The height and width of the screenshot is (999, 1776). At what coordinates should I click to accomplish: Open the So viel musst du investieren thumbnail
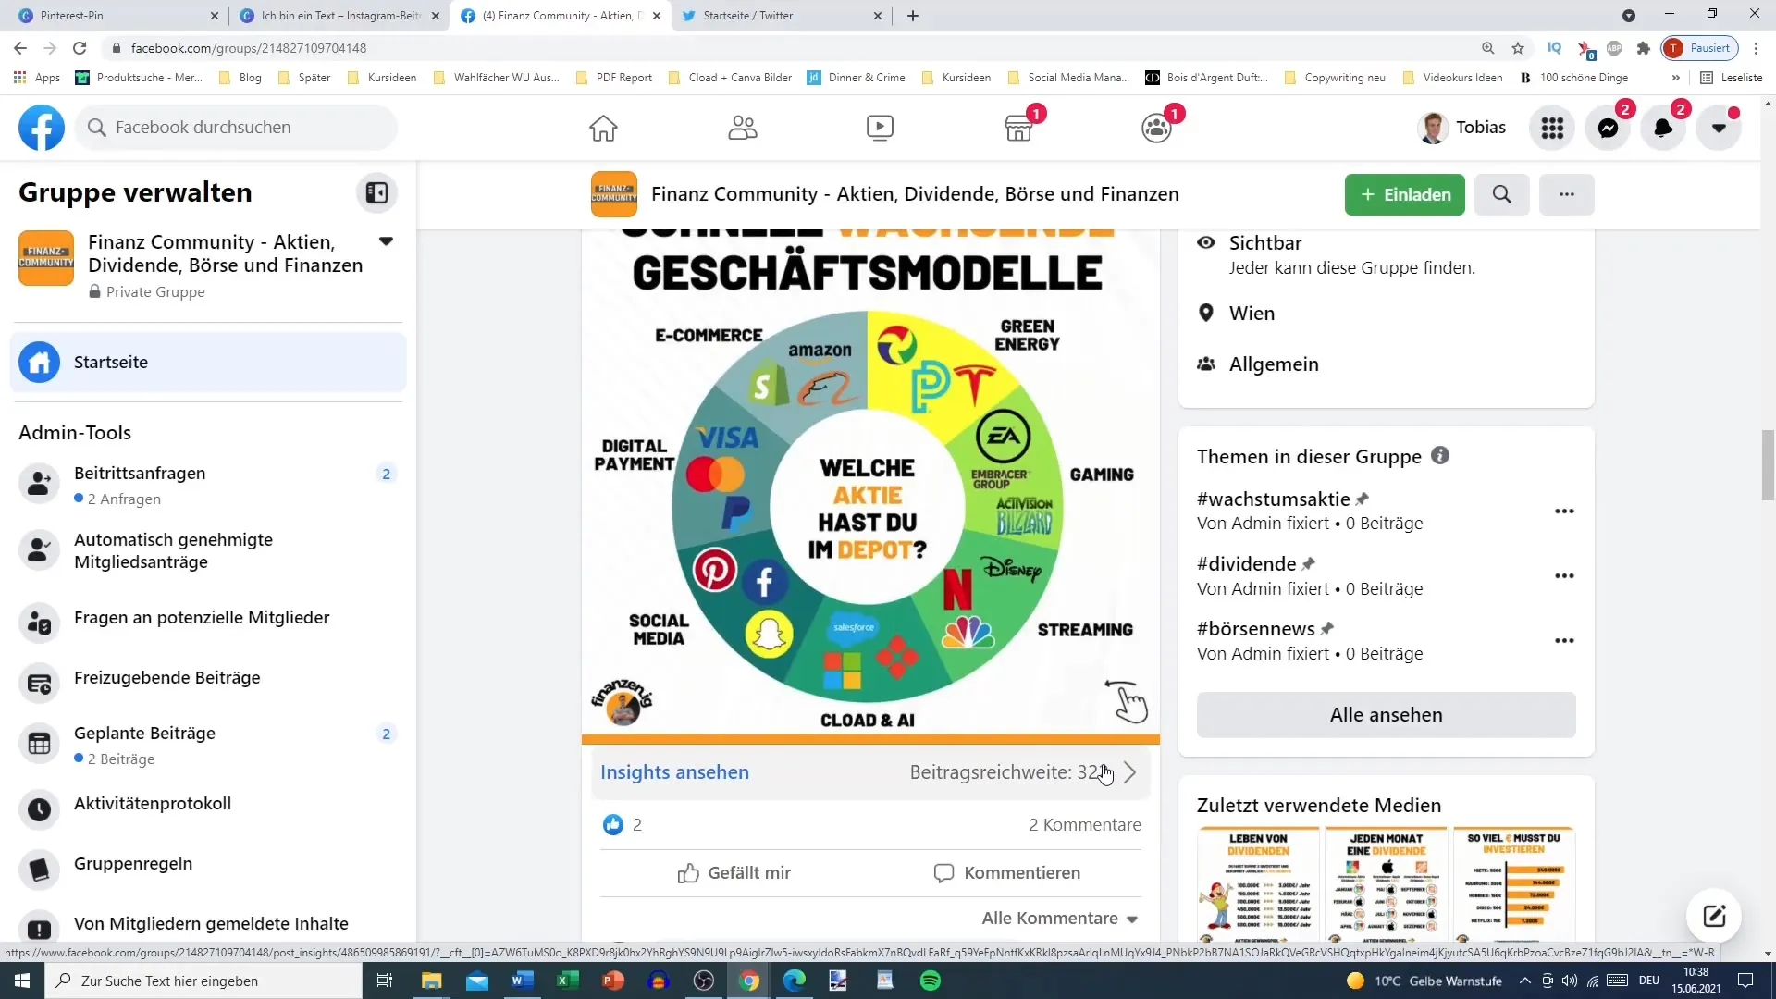pyautogui.click(x=1513, y=885)
